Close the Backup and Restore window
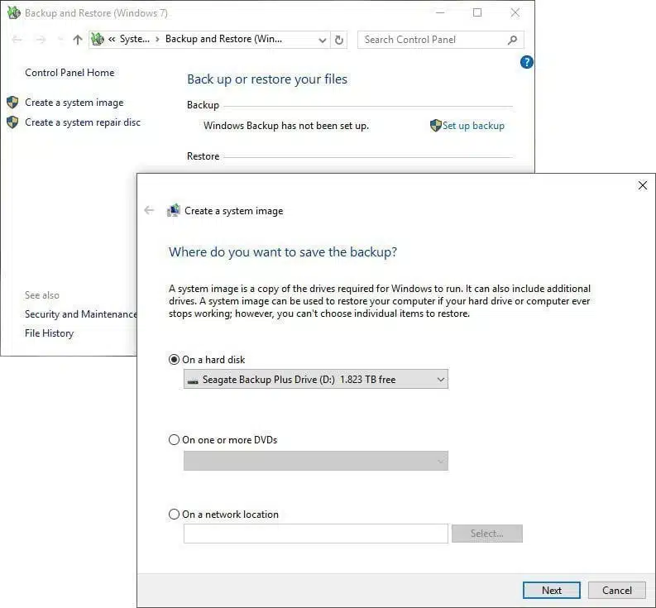Screen dimensions: 656x608 point(515,13)
